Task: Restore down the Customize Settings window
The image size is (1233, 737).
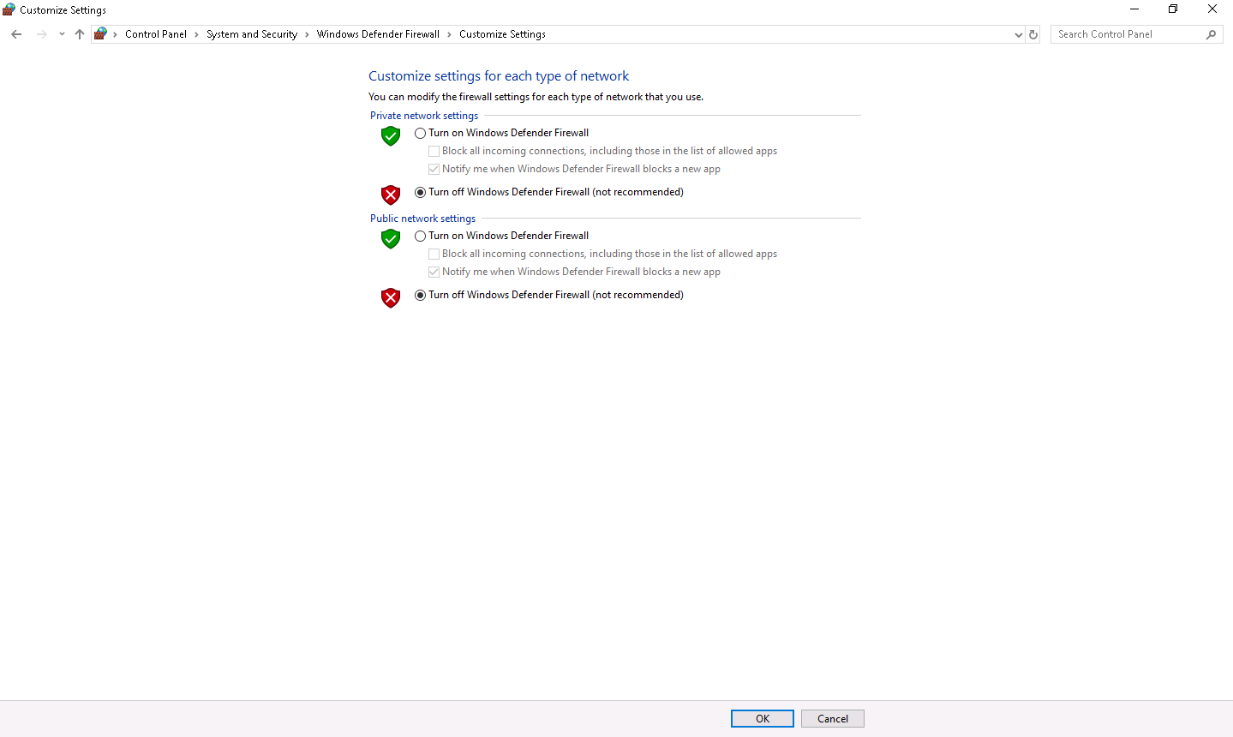Action: [1173, 9]
